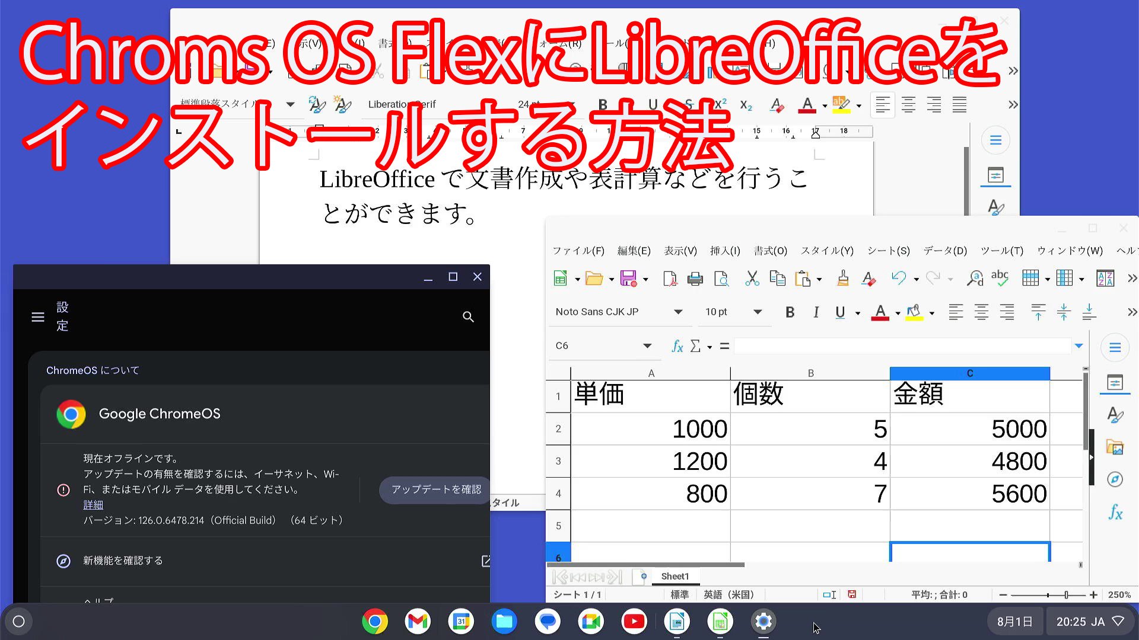The image size is (1139, 640).
Task: Select the clone formatting paintbrush in Calc
Action: pyautogui.click(x=843, y=279)
